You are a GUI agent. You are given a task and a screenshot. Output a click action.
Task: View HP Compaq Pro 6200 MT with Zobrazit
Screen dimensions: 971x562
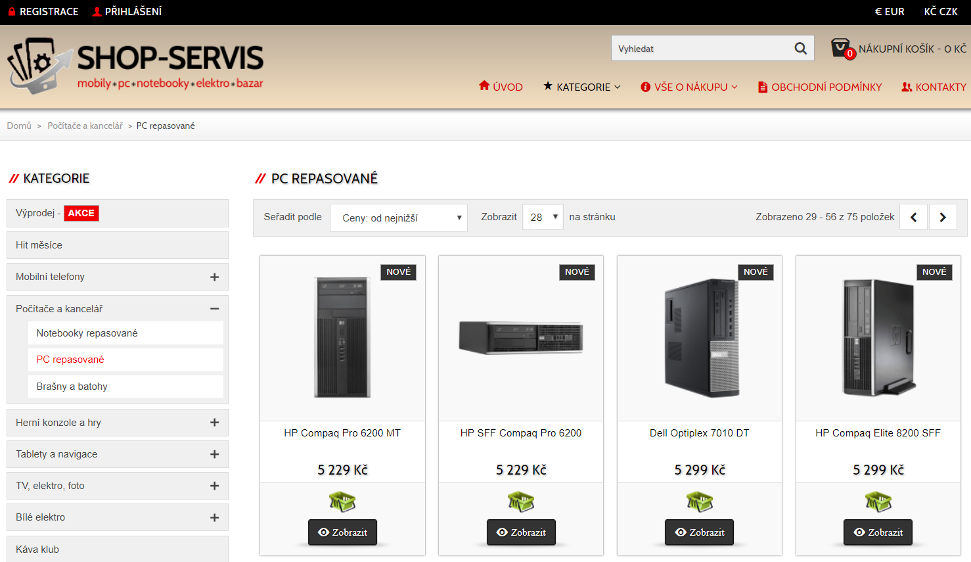342,532
